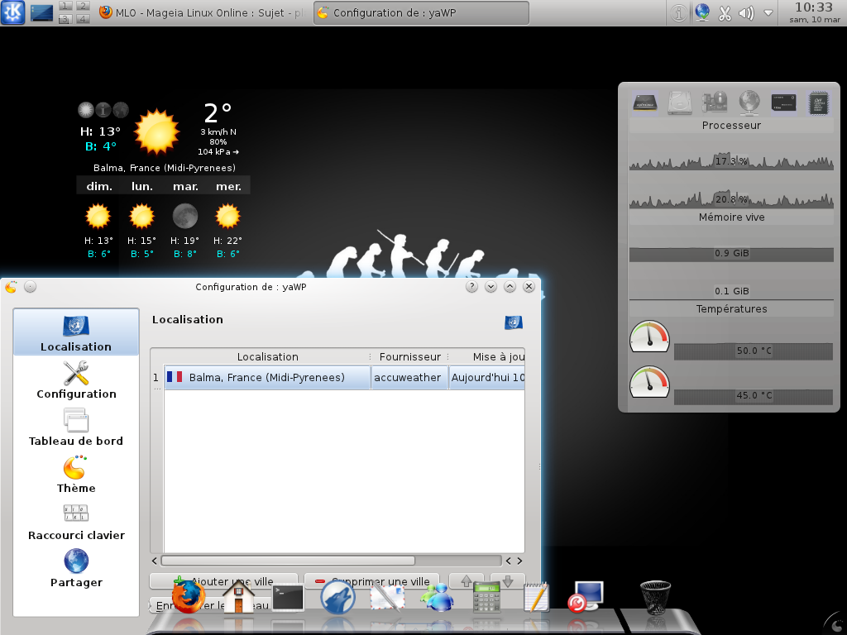Click the Processeur section header
The height and width of the screenshot is (635, 847).
(731, 126)
